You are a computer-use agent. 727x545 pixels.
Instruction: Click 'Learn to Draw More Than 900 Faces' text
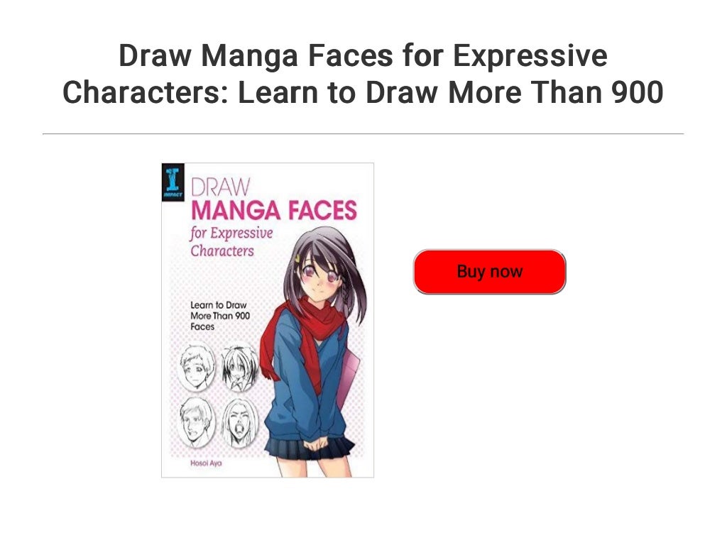click(x=220, y=316)
